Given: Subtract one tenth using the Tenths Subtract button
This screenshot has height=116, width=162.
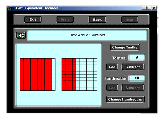Looking at the screenshot, I should [133, 67].
